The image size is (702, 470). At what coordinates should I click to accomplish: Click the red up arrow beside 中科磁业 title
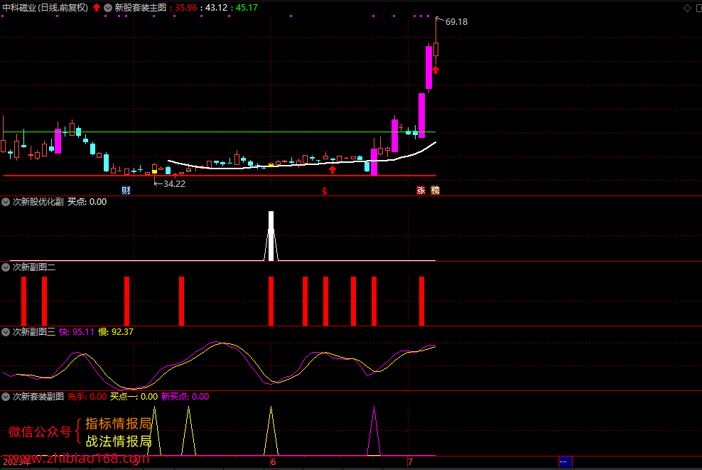click(x=96, y=8)
